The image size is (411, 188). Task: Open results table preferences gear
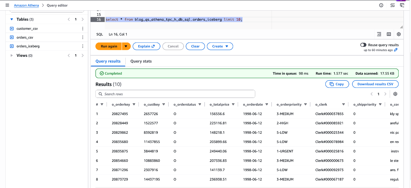(395, 94)
